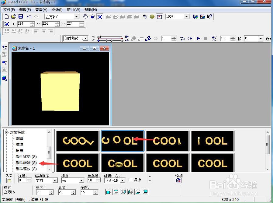The width and height of the screenshot is (273, 203).
Task: Select the move object hand tool
Action: (85, 17)
